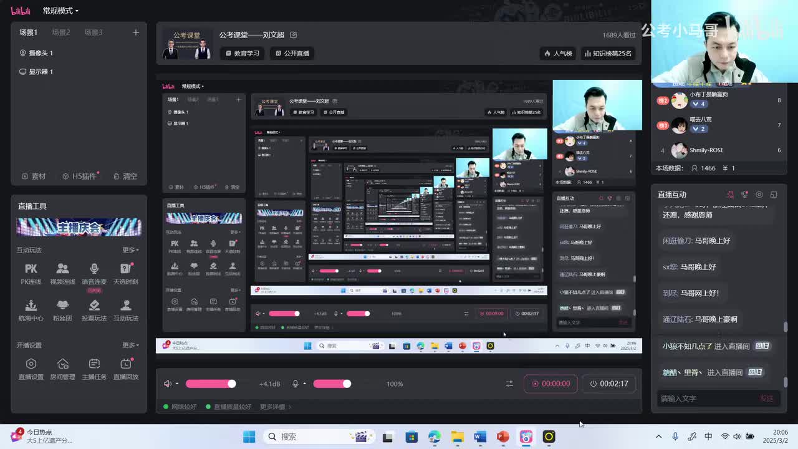
Task: Open the audio mixer settings icon
Action: pyautogui.click(x=509, y=384)
